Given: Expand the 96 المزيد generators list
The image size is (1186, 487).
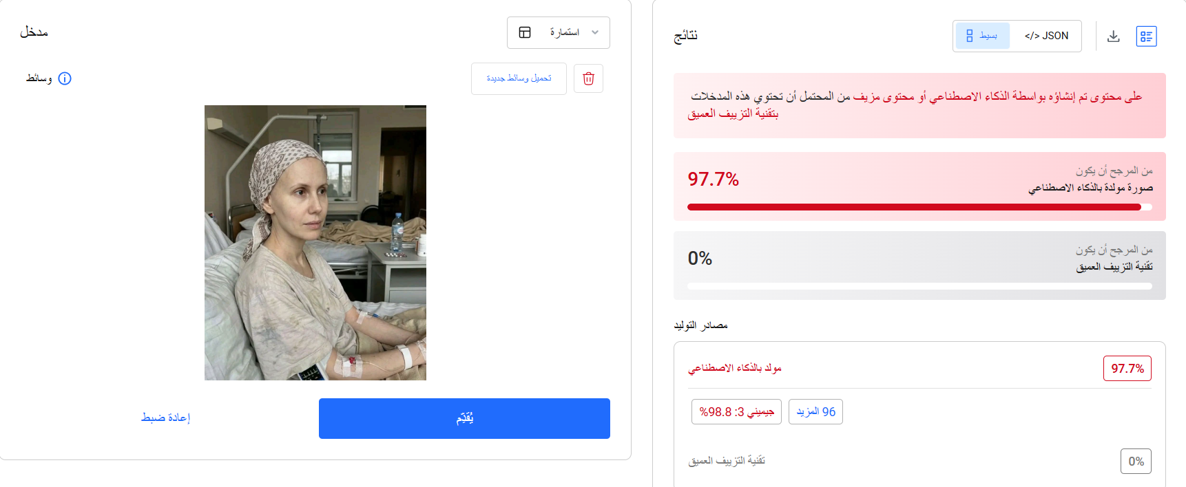Looking at the screenshot, I should point(815,411).
